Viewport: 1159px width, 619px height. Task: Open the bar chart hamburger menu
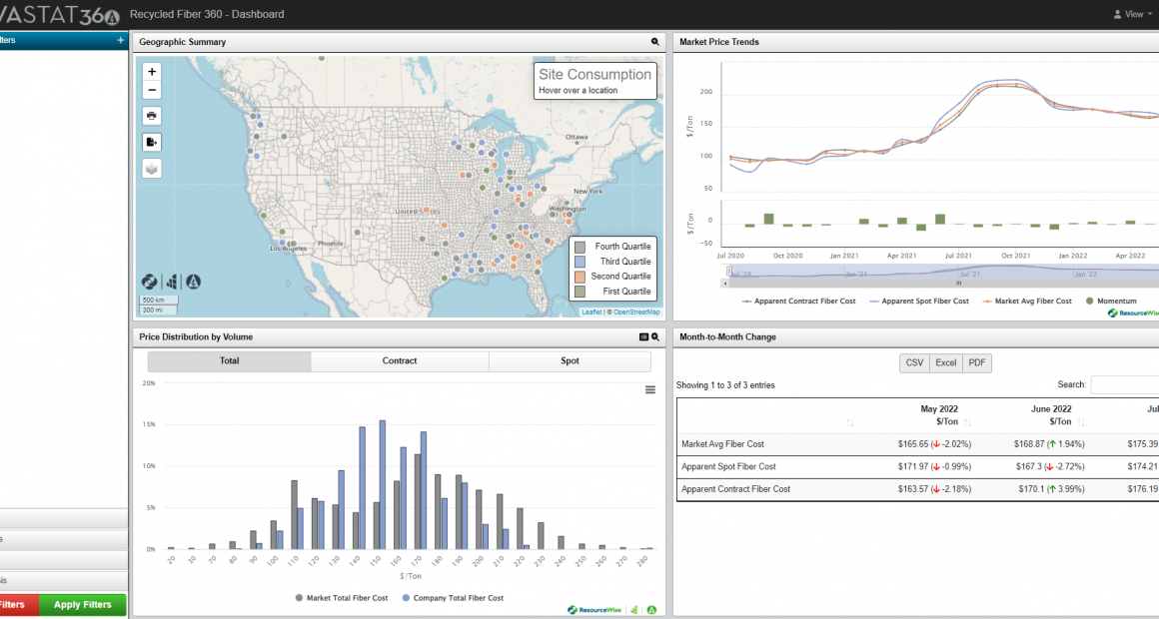pos(650,390)
